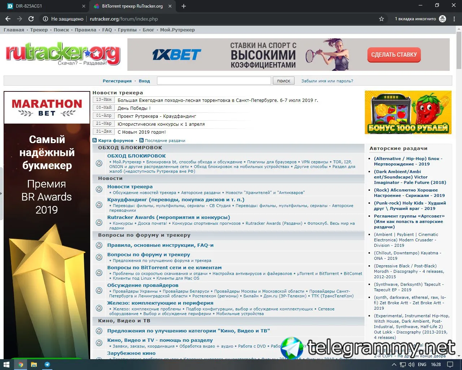The image size is (462, 370).
Task: Switch input language via ENG indicator
Action: pos(422,365)
